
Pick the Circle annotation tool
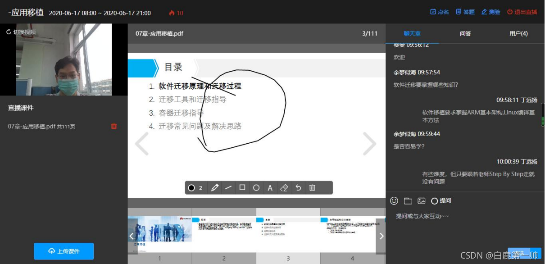256,188
